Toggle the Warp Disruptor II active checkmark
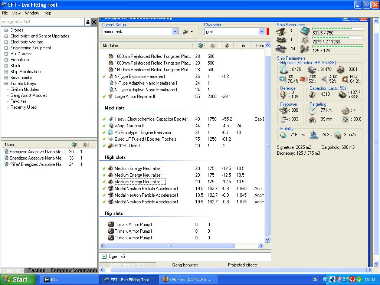The width and height of the screenshot is (380, 285). (x=104, y=125)
